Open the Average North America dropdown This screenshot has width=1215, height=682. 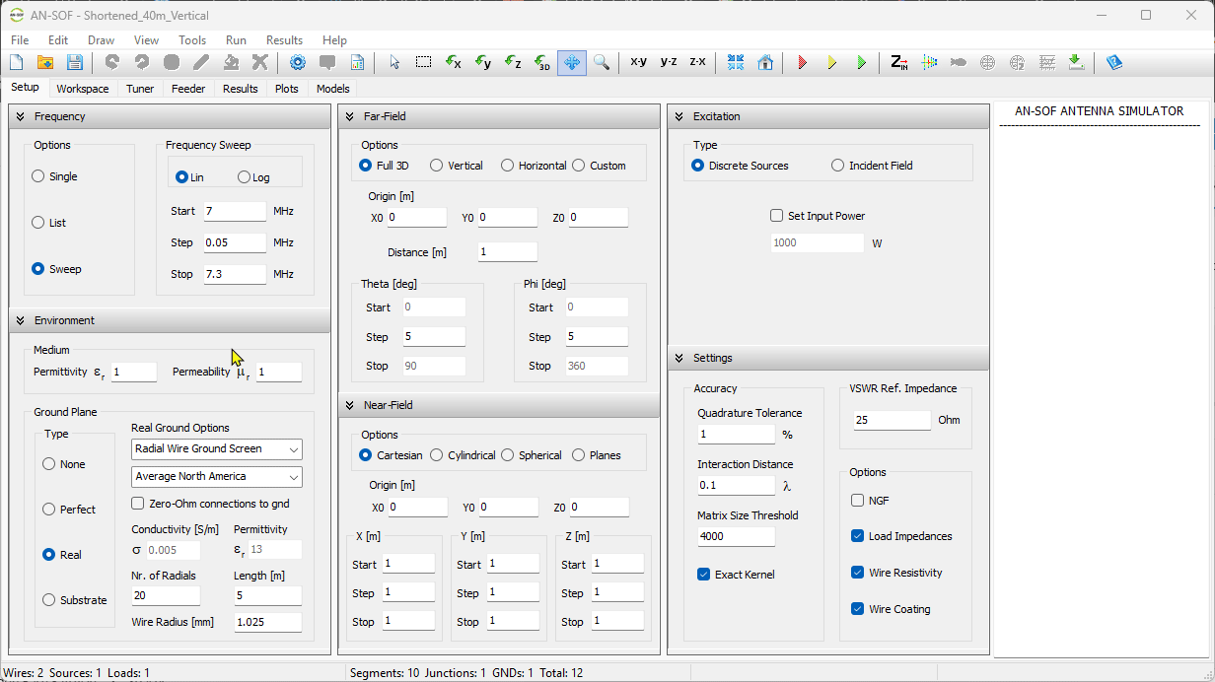[x=217, y=477]
